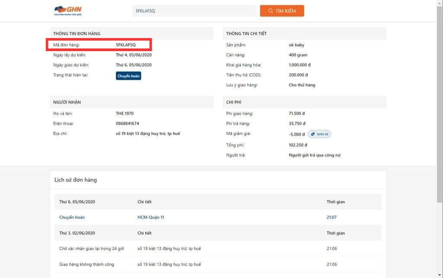Screen dimensions: 443x278
Task: Click the NGƯỜI NHẬN section header
Action: [x=67, y=102]
